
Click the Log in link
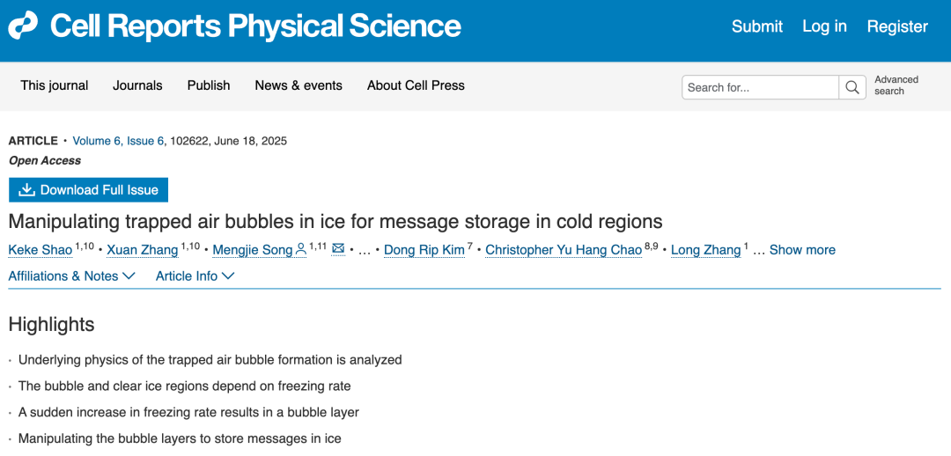tap(824, 26)
